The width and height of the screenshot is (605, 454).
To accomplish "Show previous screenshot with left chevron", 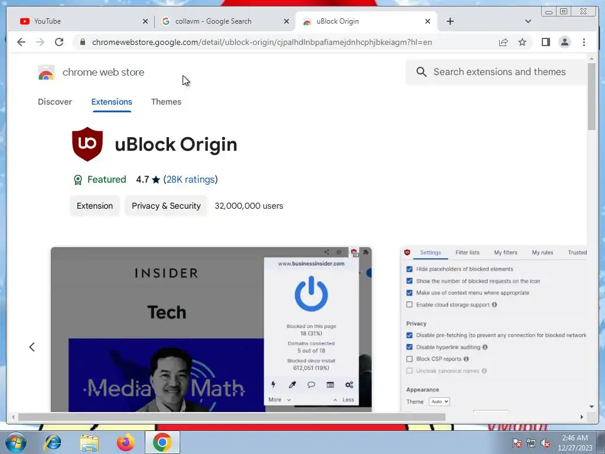I will pyautogui.click(x=32, y=346).
